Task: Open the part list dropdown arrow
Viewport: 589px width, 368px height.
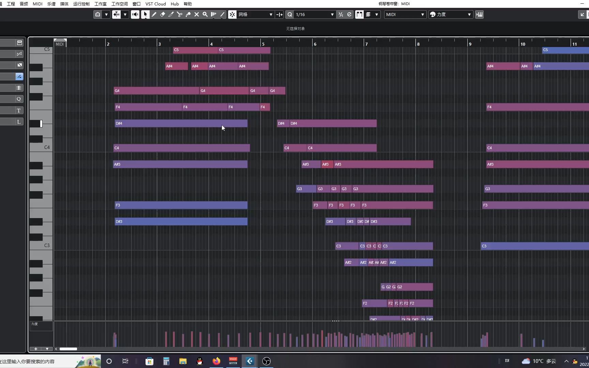Action: (377, 14)
